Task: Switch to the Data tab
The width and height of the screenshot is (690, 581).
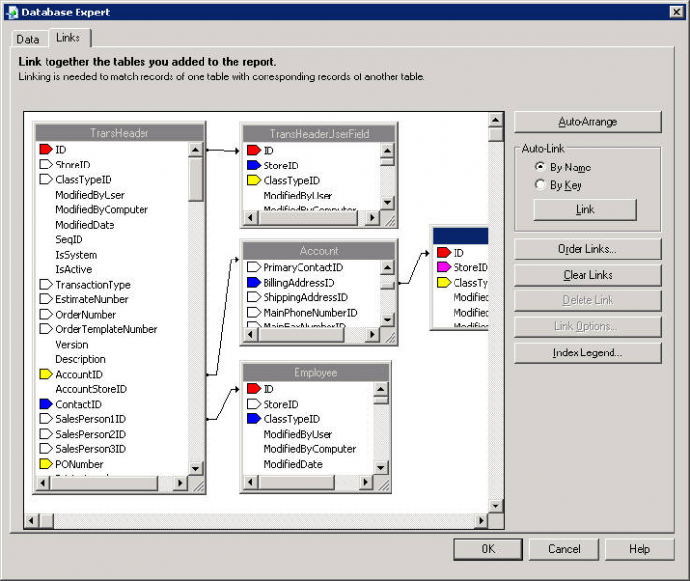Action: point(28,39)
